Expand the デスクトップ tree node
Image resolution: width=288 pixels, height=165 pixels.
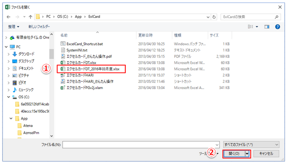point(8,61)
